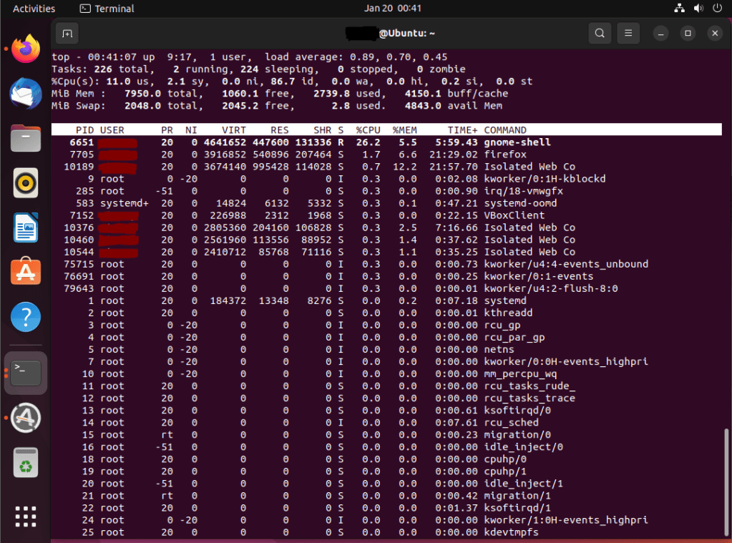Open the Help icon in the dock
Screen dimensions: 732x543
point(26,316)
